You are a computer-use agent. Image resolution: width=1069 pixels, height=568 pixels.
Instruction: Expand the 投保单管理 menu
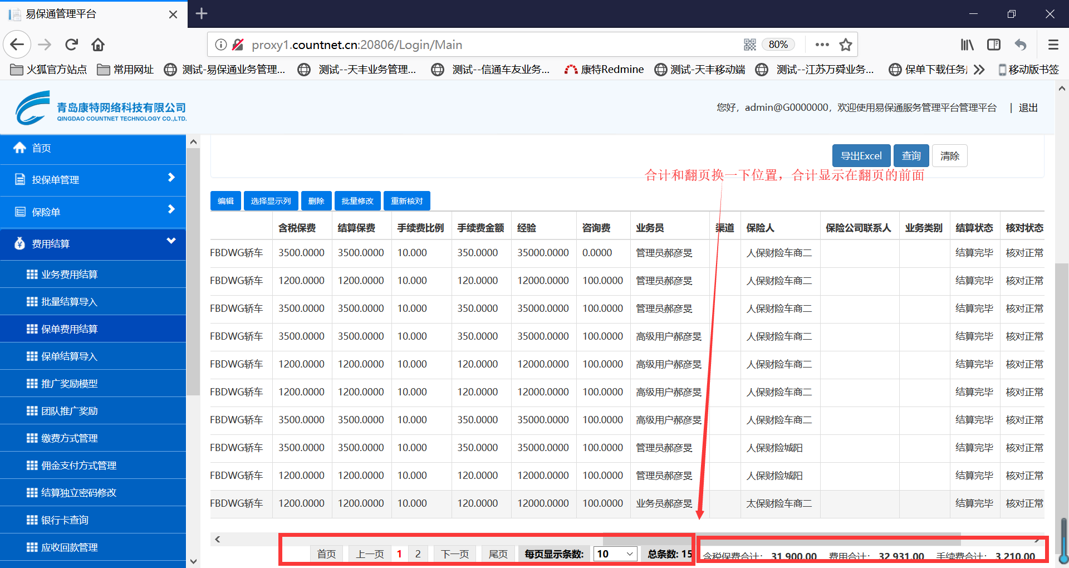tap(93, 180)
